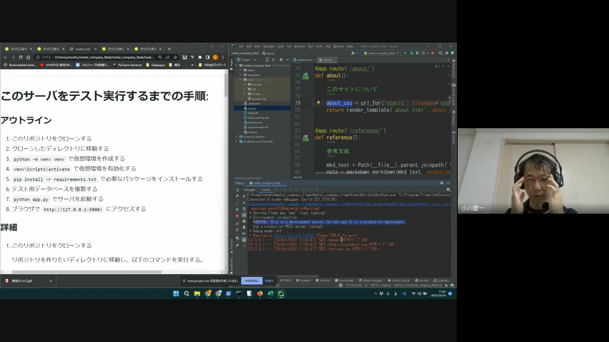Clear console with the trash icon
The height and width of the screenshot is (342, 609).
click(244, 227)
